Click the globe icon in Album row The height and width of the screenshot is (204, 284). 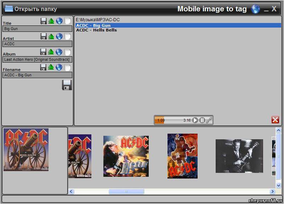59,52
